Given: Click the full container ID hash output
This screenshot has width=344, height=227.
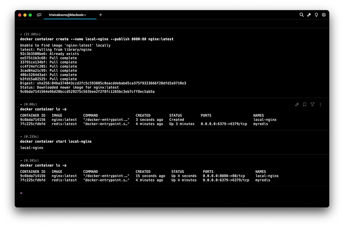Looking at the screenshot, I should coord(87,92).
